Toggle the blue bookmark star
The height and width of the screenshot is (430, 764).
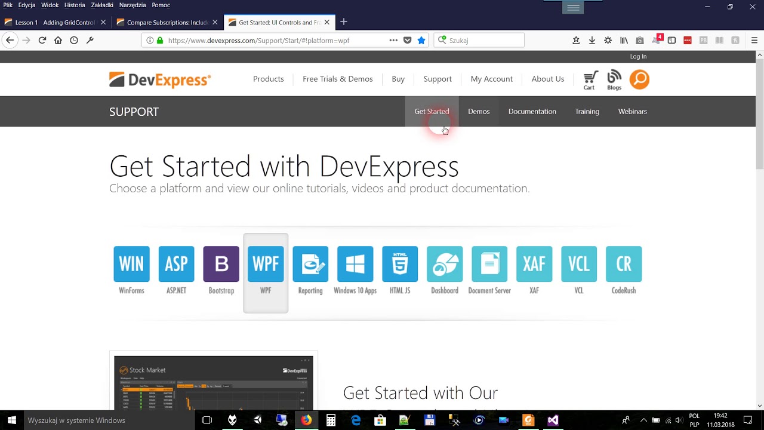click(421, 41)
